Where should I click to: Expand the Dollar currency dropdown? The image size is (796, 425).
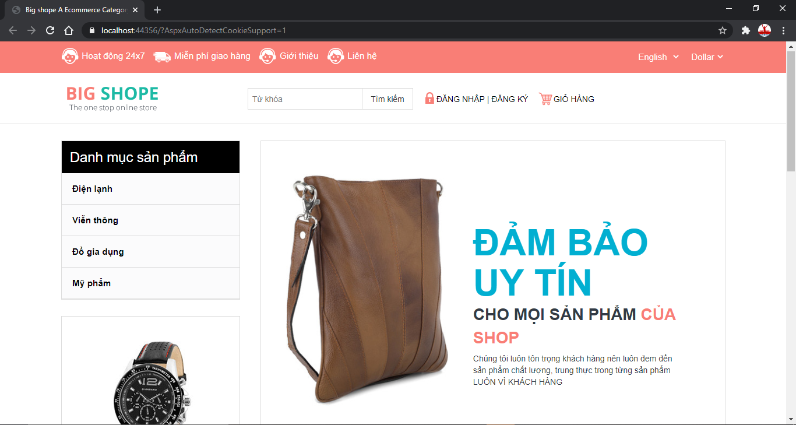(x=707, y=57)
